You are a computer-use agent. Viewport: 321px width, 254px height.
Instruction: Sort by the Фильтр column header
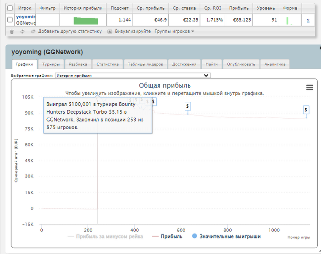pyautogui.click(x=48, y=8)
